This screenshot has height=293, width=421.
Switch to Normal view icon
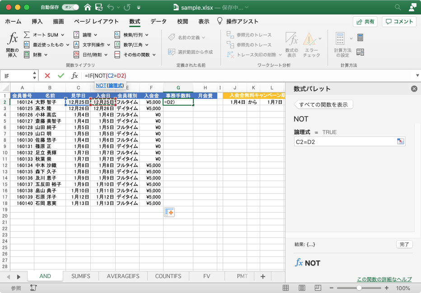click(x=285, y=288)
